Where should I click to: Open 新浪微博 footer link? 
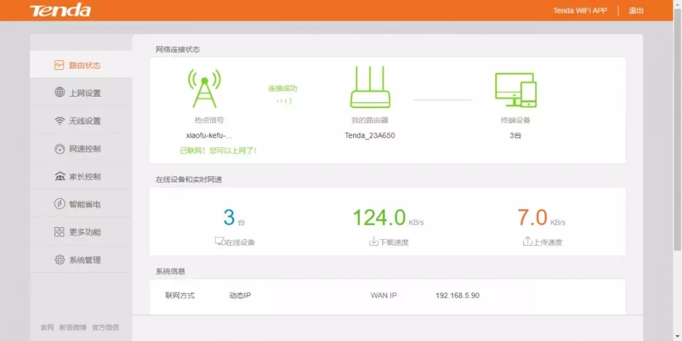pyautogui.click(x=73, y=328)
